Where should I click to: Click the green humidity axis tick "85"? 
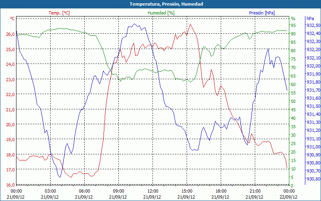293,42
